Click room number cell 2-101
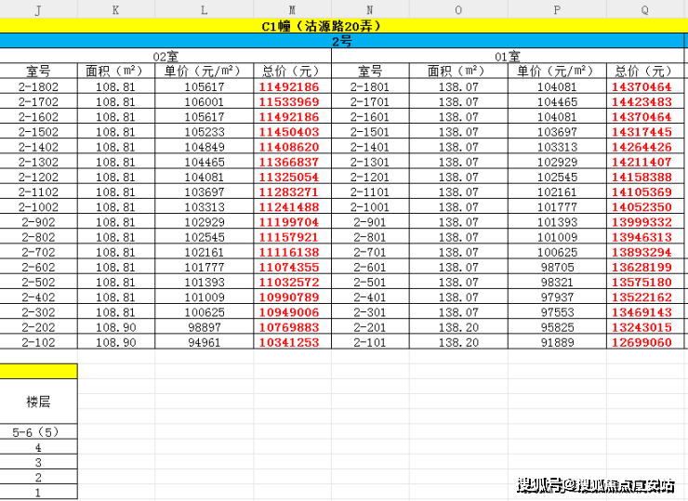This screenshot has width=688, height=501. (x=370, y=342)
